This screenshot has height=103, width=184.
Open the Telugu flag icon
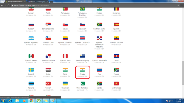[x=82, y=70]
